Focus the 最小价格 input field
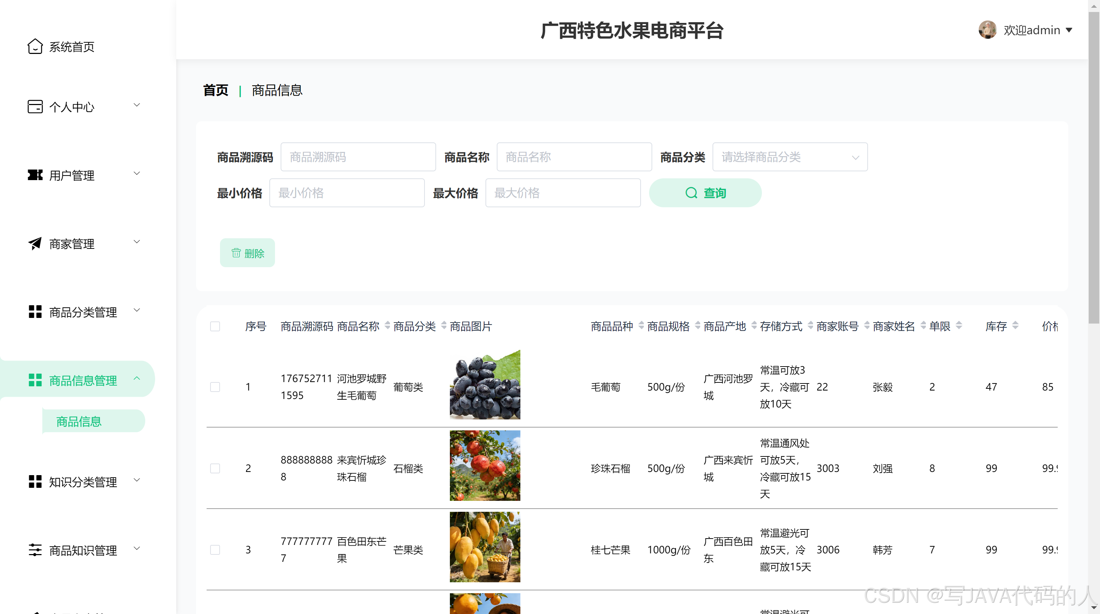 point(347,193)
